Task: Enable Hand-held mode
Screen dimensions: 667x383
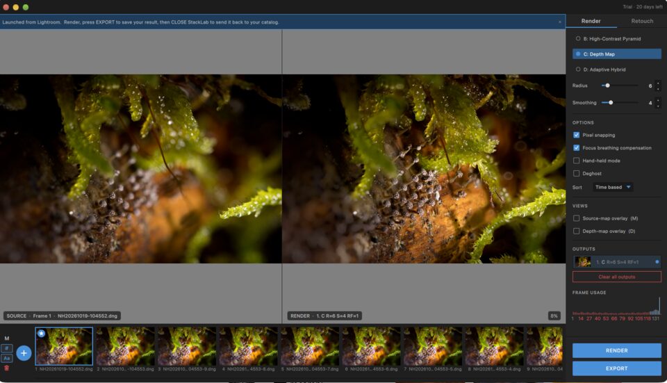Action: 577,161
